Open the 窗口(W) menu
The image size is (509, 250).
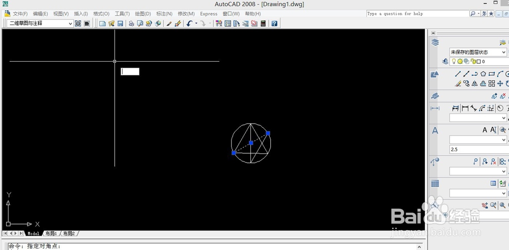tap(231, 14)
